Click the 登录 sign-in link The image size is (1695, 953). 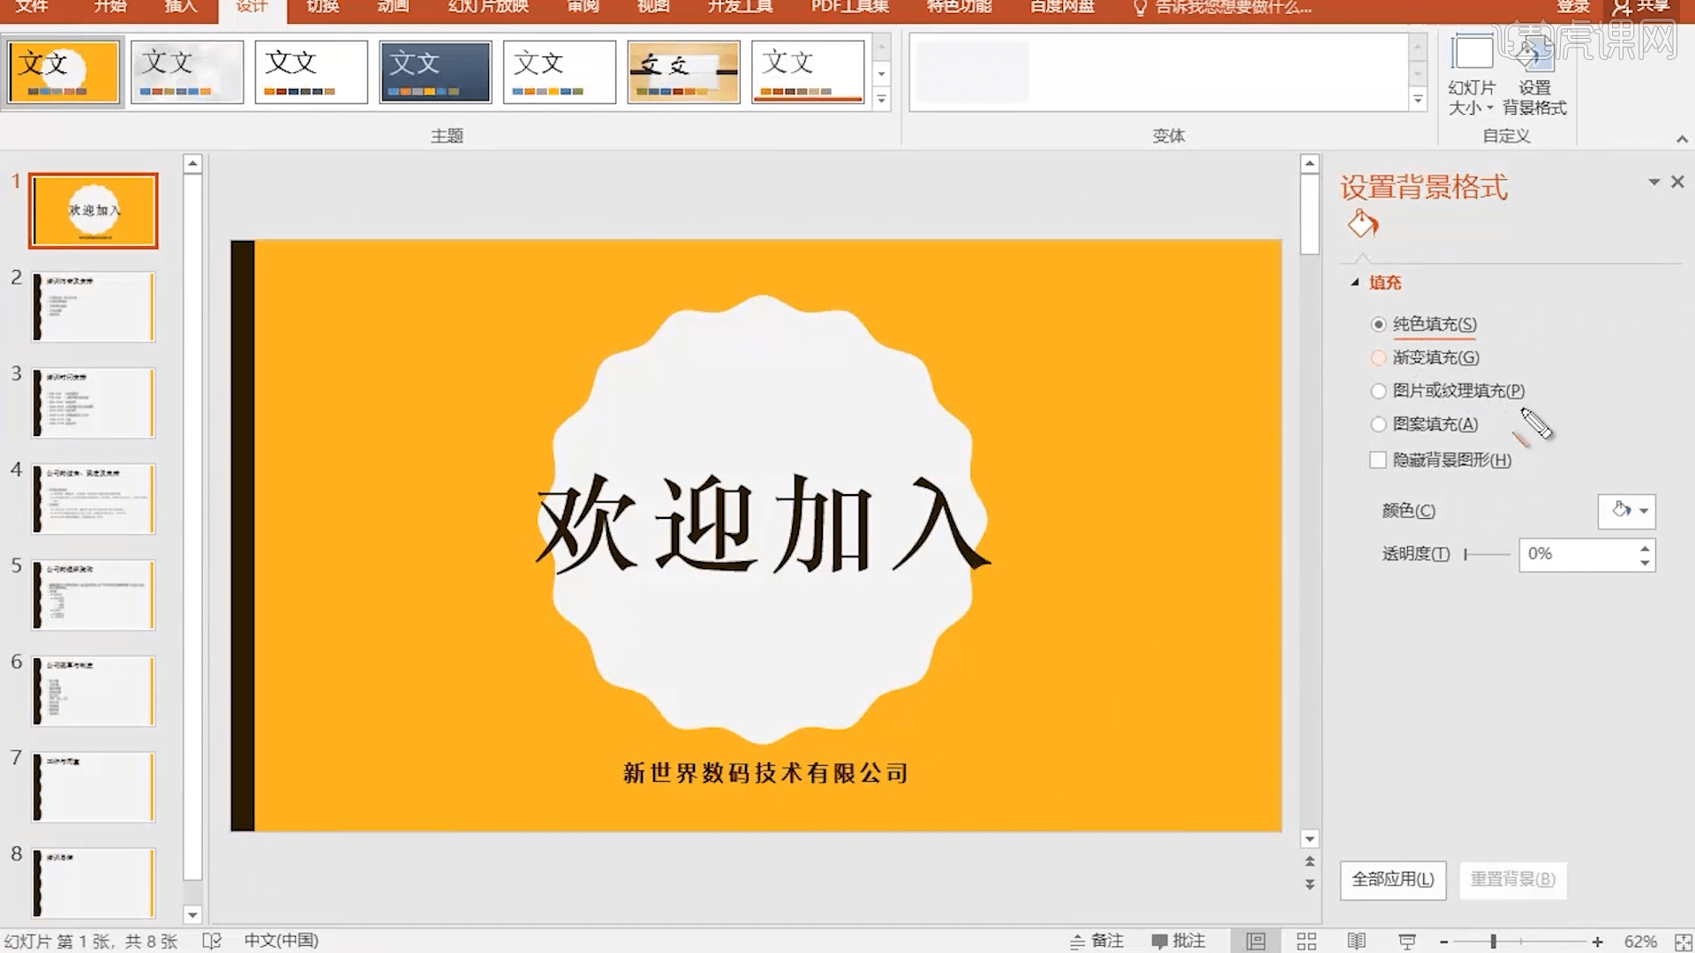coord(1573,7)
